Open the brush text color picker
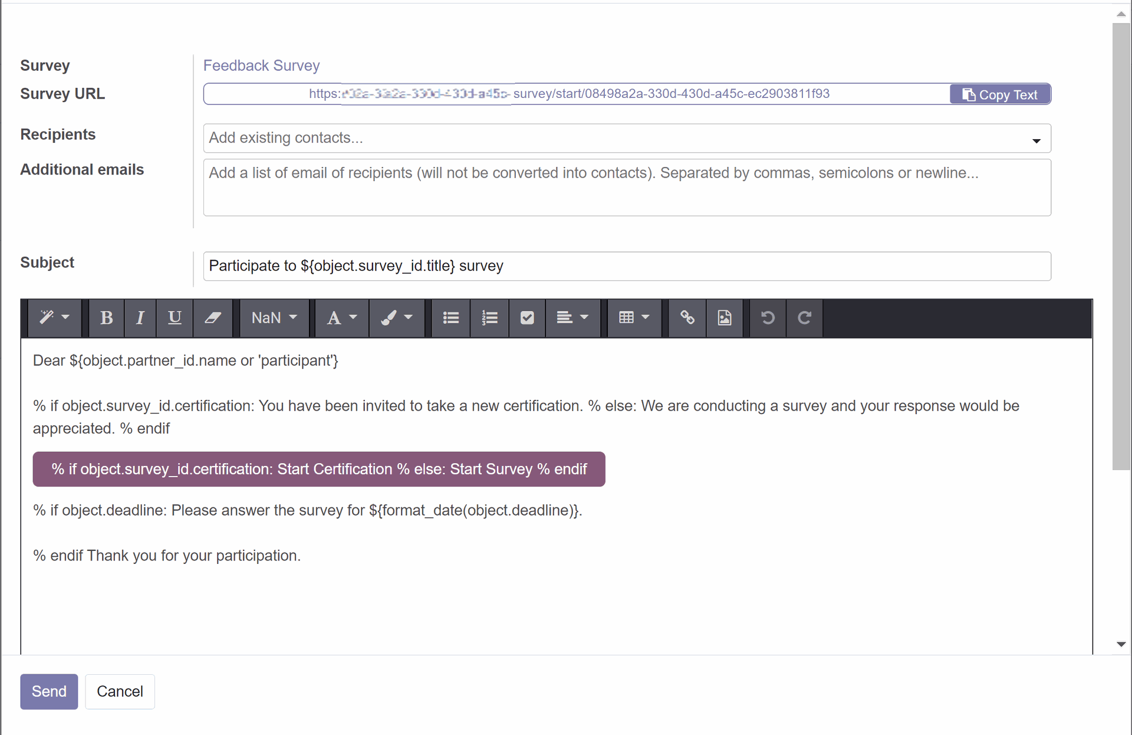The height and width of the screenshot is (735, 1132). coord(396,318)
